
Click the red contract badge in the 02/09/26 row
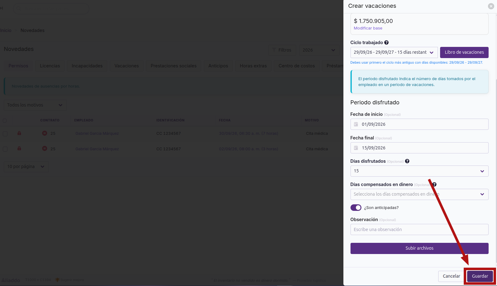pyautogui.click(x=44, y=148)
